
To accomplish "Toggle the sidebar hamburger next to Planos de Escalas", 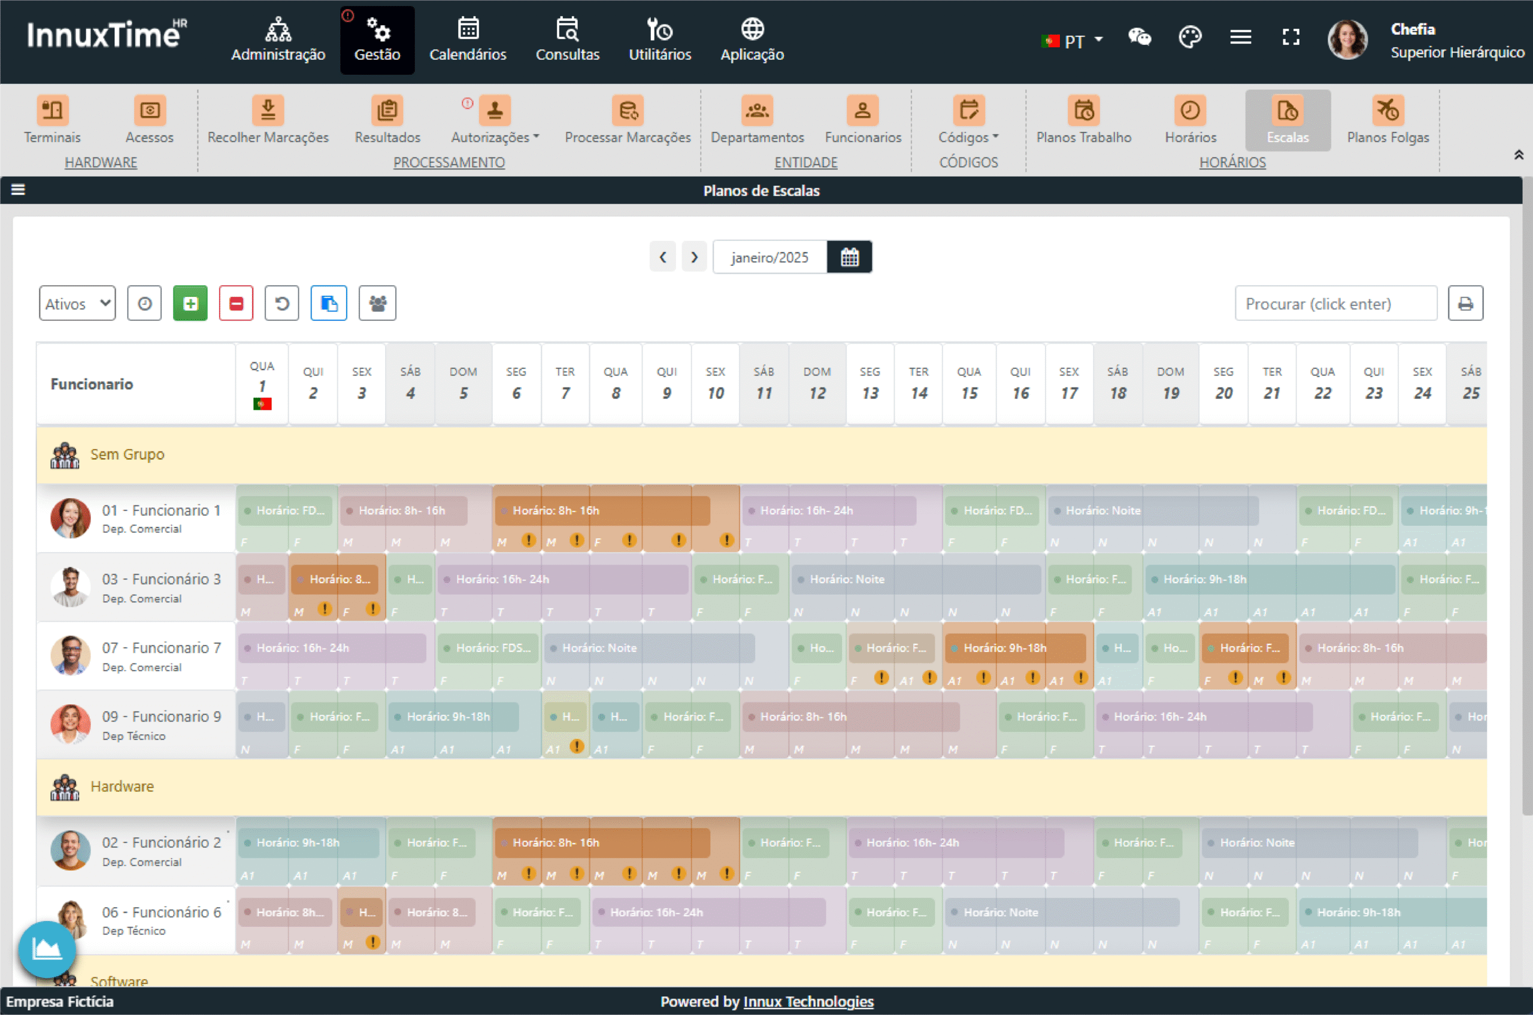I will tap(18, 190).
